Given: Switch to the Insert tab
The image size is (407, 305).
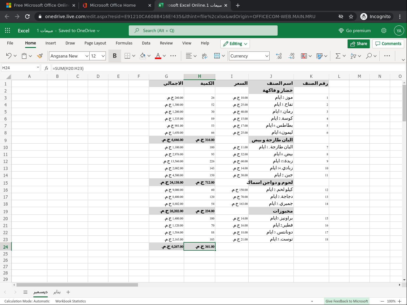Looking at the screenshot, I should [51, 43].
